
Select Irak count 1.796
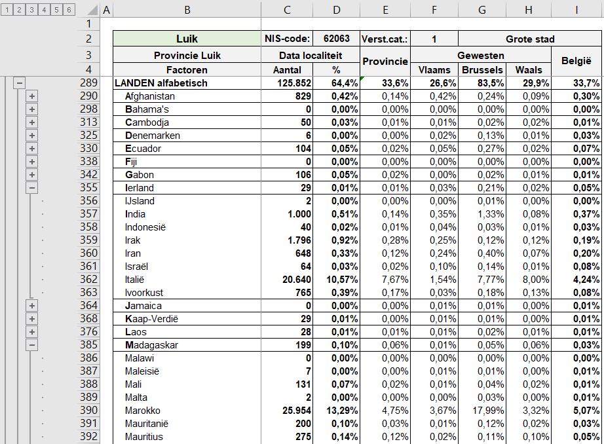click(287, 240)
